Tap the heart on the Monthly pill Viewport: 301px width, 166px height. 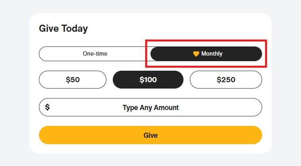coord(196,54)
